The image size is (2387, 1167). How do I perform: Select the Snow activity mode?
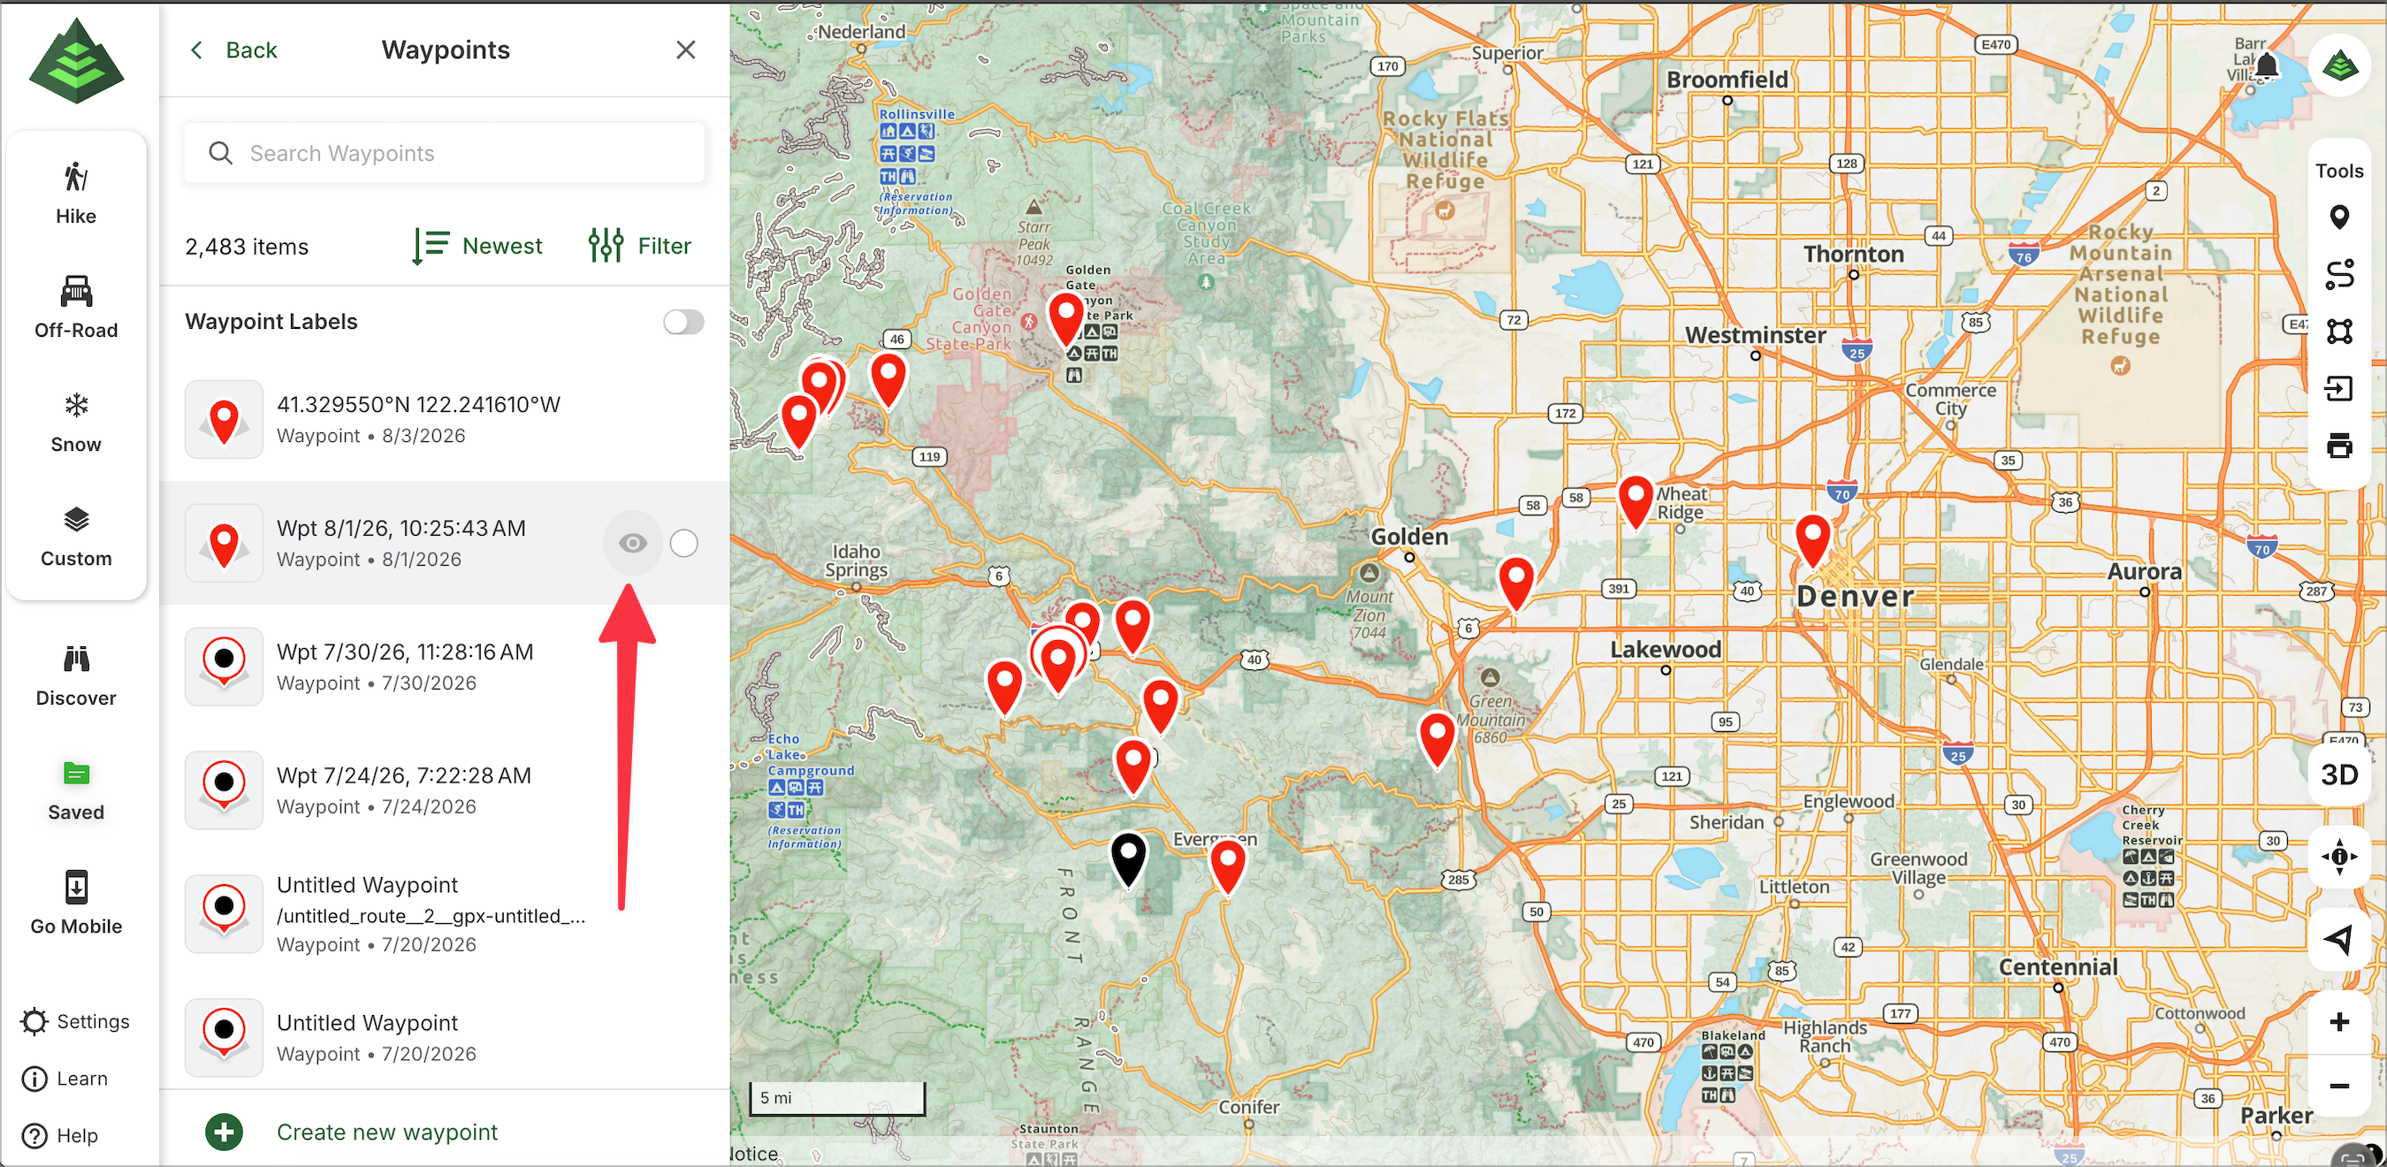pos(76,422)
